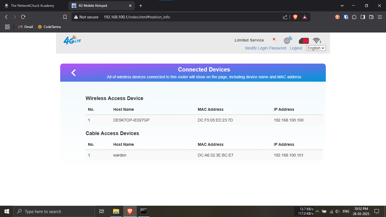The image size is (386, 217).
Task: Reload the page with refresh icon
Action: coord(23,17)
